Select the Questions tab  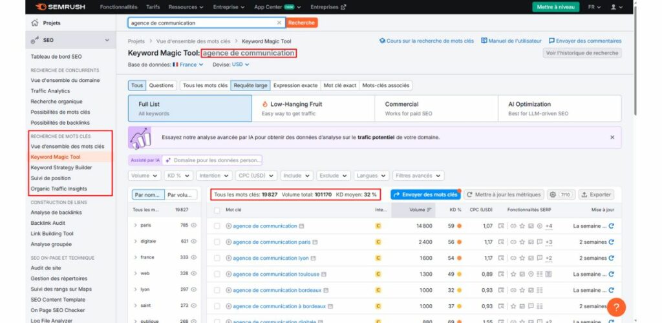tap(161, 85)
